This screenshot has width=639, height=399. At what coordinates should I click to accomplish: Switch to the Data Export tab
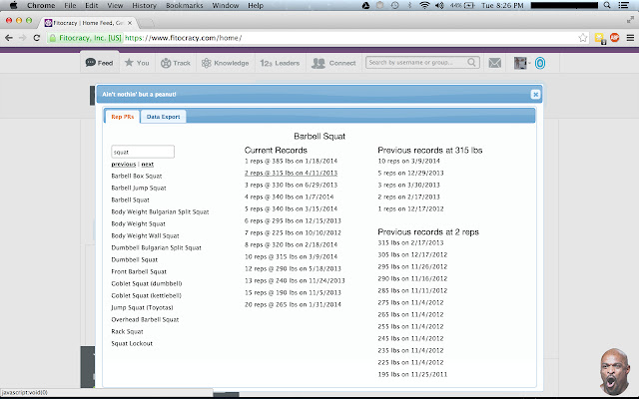[163, 117]
